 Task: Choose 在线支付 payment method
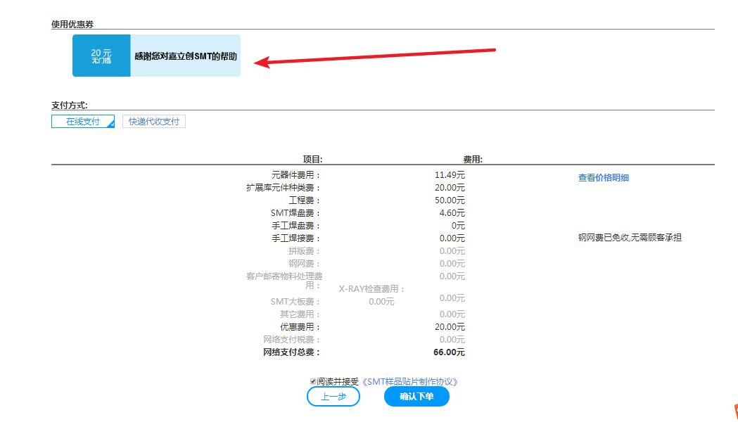[83, 122]
